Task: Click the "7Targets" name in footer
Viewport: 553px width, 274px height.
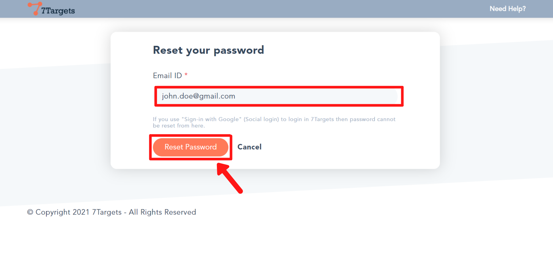Action: tap(107, 212)
